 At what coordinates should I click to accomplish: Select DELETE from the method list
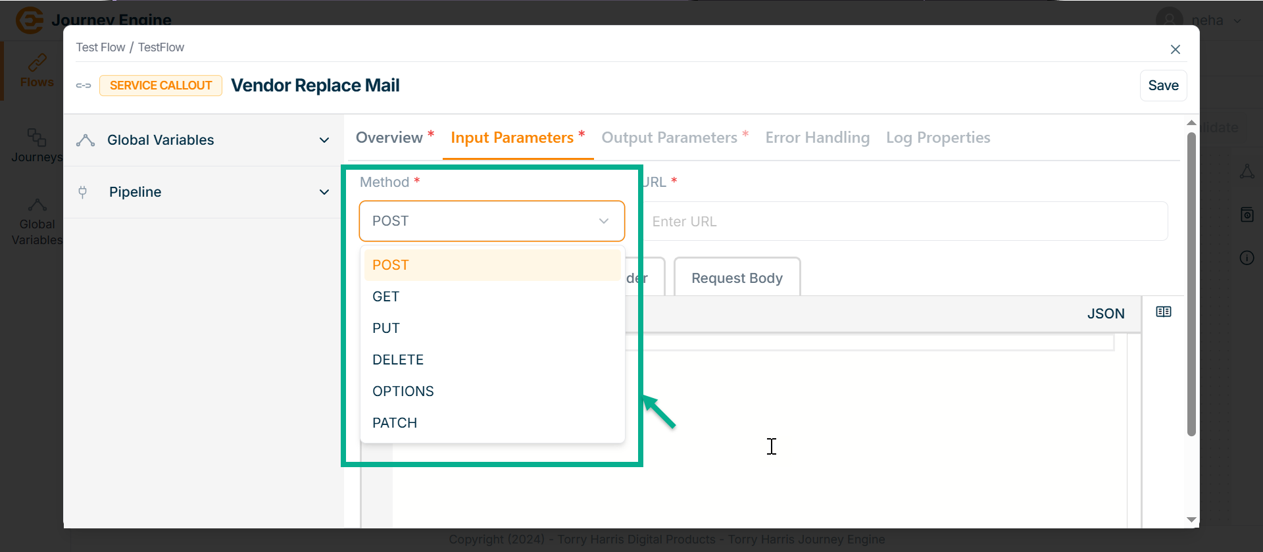point(398,360)
